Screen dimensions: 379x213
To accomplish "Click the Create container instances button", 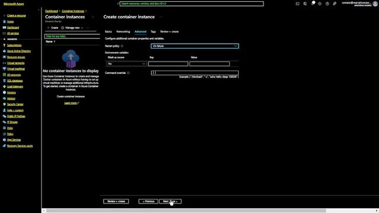I will 70,96.
